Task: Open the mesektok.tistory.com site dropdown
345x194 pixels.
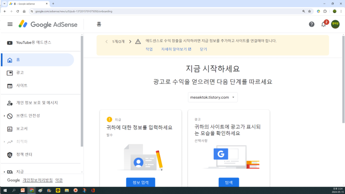Action: tap(212, 97)
